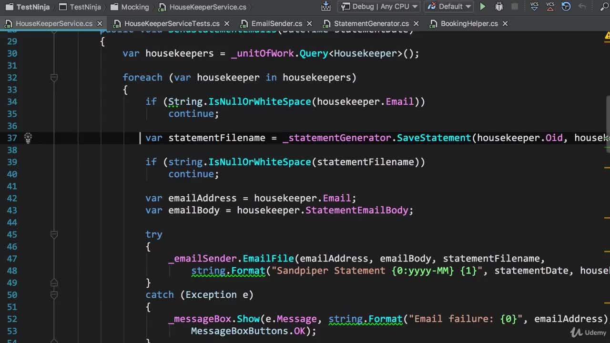Open the Default run configuration dropdown
Viewport: 610px width, 343px height.
[449, 7]
